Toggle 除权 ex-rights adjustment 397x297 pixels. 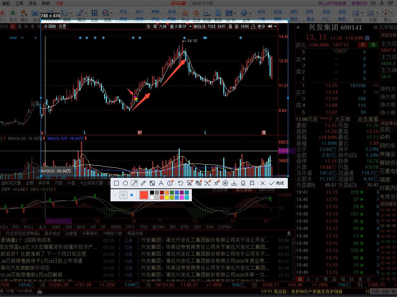[222, 26]
